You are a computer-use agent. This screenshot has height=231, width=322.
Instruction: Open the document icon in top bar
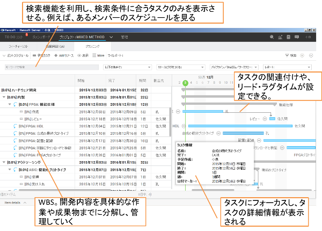[x=288, y=37]
